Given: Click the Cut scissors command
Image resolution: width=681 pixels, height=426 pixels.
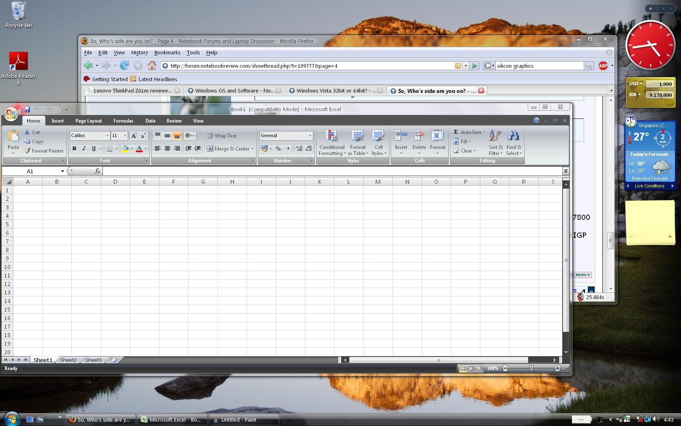Looking at the screenshot, I should pos(32,132).
